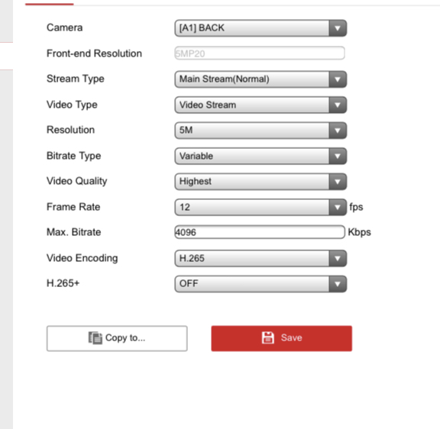Open the Main Stream(Normal) combo box

click(260, 79)
